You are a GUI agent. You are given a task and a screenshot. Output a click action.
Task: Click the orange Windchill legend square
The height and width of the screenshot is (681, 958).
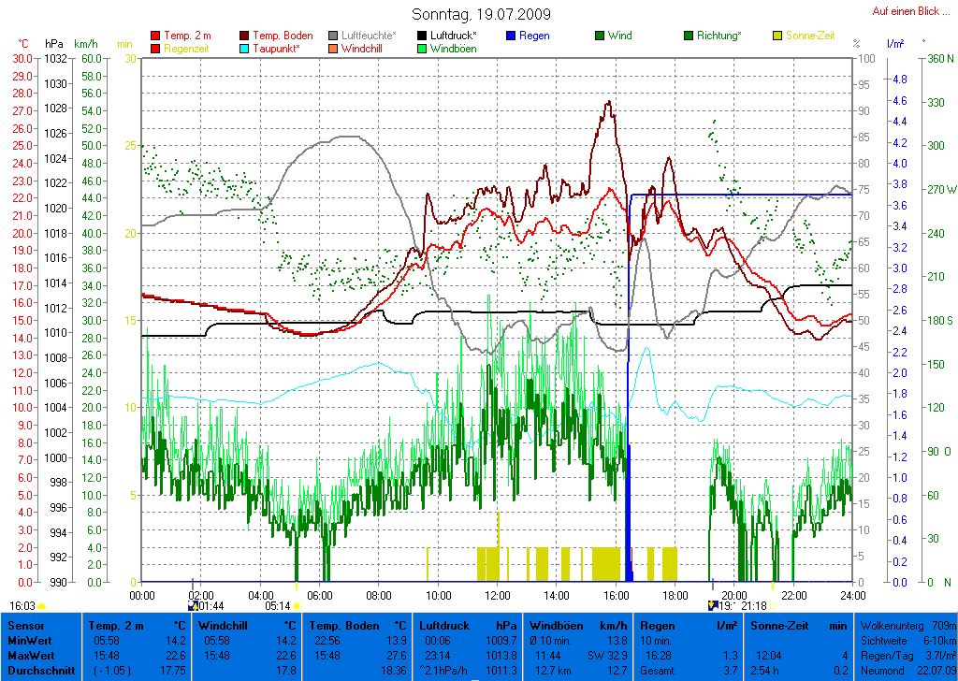[334, 49]
